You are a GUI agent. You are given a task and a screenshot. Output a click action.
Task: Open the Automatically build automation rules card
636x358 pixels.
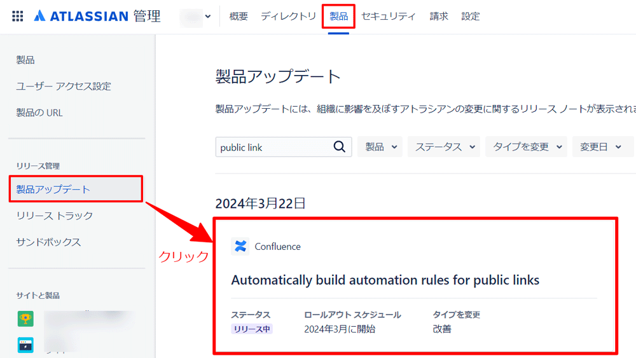pyautogui.click(x=385, y=280)
